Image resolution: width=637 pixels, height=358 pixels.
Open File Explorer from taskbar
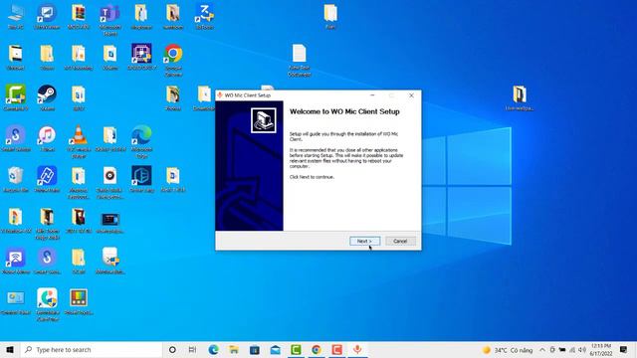coord(234,349)
